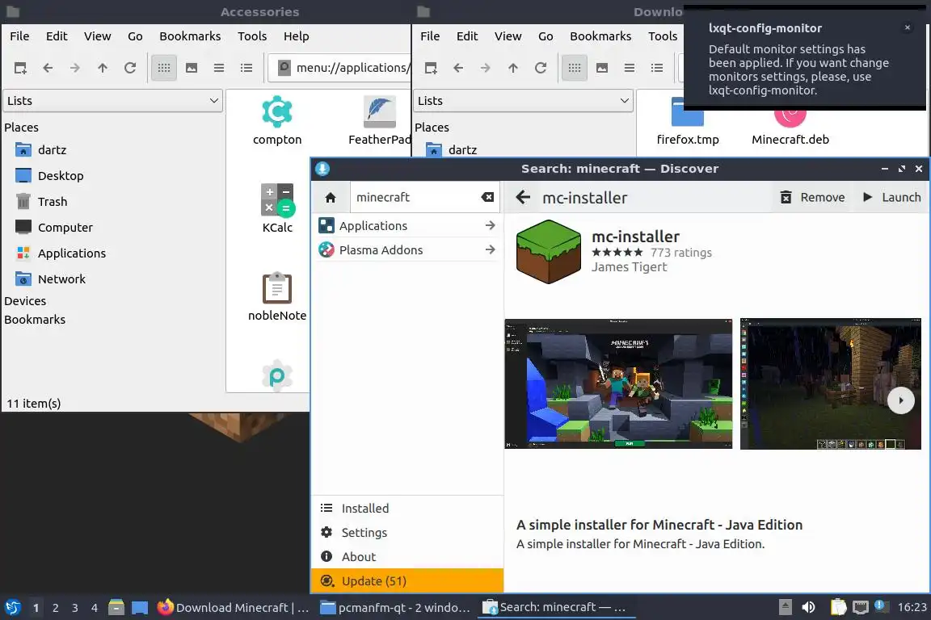931x620 pixels.
Task: Open the Download Minecraft Firefox taskbar entry
Action: (x=233, y=608)
